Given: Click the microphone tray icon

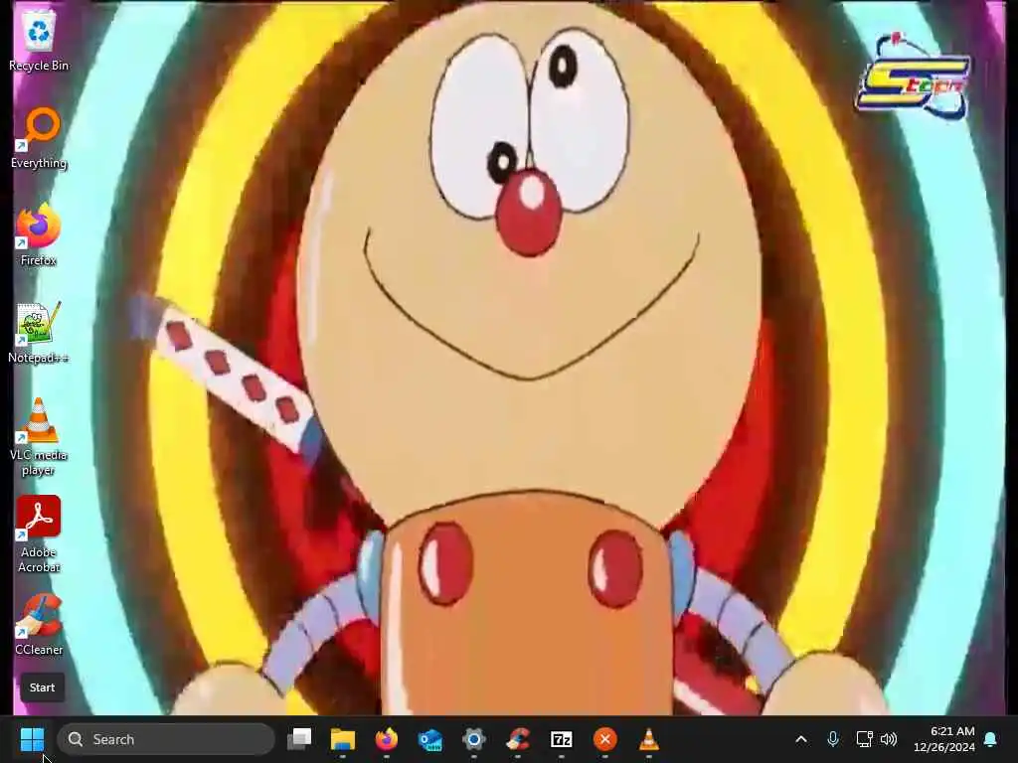Looking at the screenshot, I should [833, 739].
